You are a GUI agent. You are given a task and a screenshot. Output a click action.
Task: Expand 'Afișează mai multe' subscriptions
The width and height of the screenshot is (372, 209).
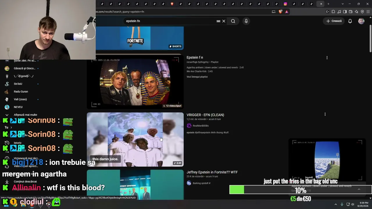(x=25, y=115)
